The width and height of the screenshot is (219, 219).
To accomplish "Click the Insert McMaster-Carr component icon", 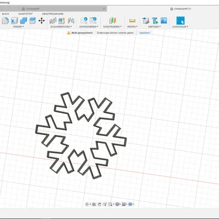I will point(155,21).
